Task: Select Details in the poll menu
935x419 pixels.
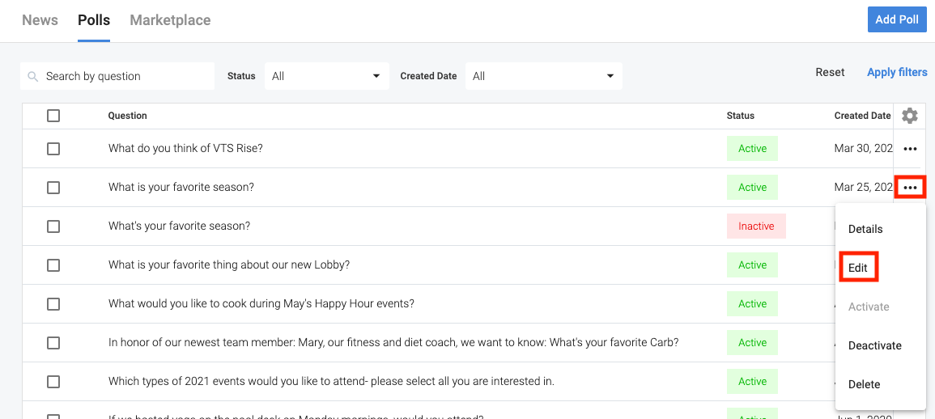Action: coord(865,229)
